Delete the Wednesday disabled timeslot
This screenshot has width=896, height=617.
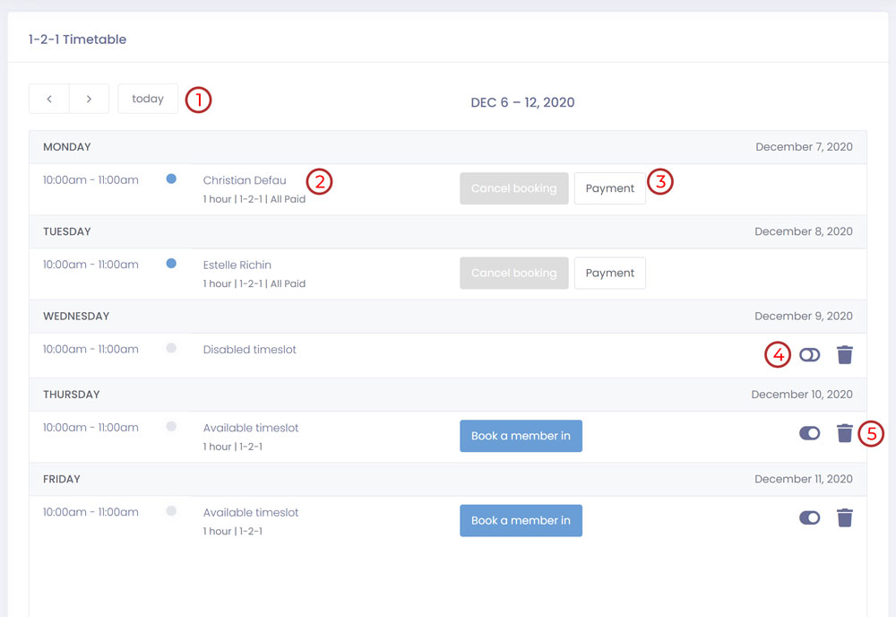tap(845, 354)
